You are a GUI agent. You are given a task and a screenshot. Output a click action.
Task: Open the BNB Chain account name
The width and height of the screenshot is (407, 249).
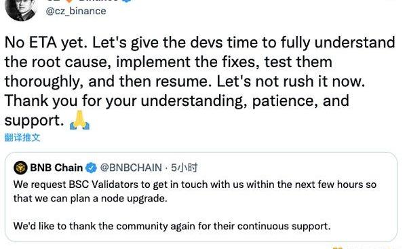click(56, 168)
